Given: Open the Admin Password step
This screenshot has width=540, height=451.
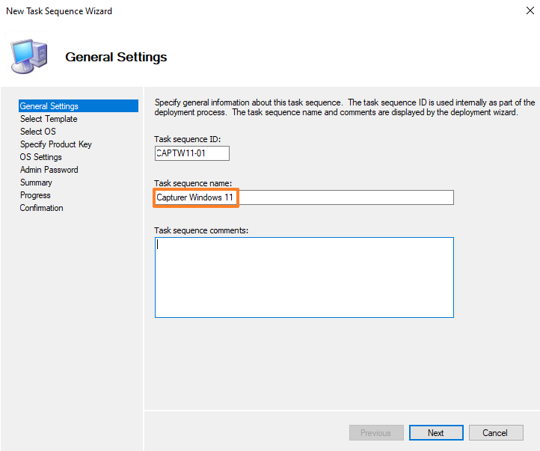Looking at the screenshot, I should tap(49, 170).
